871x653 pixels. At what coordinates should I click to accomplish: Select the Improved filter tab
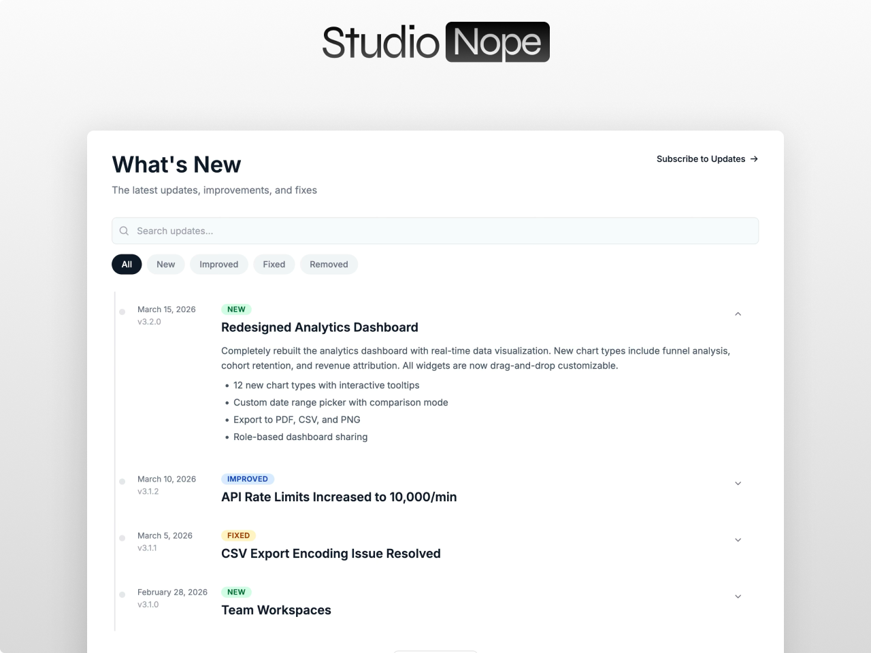click(x=218, y=264)
